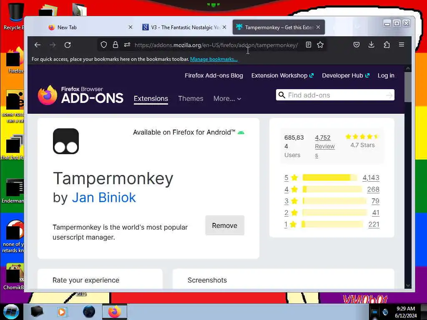This screenshot has width=427, height=320.
Task: Click the 5-star rating bar
Action: tap(329, 177)
